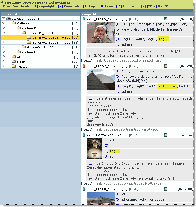Click the properties icon for expo_b0185_640x480.jpg
Viewport: 196px width, 207px height.
click(165, 19)
